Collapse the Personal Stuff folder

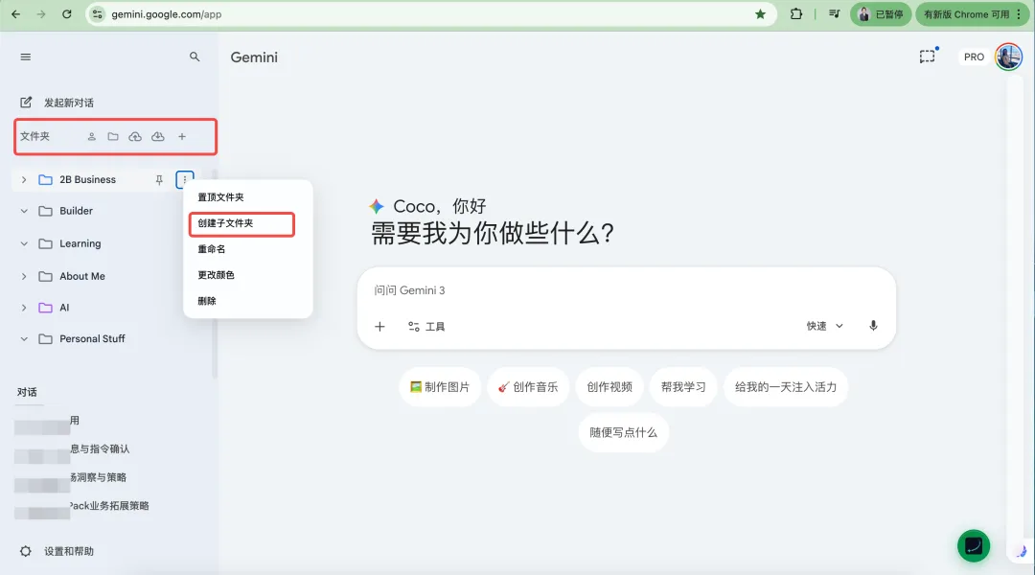24,339
